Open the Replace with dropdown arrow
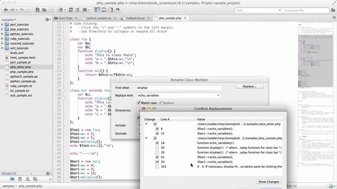This screenshot has height=189, width=337. [218, 96]
